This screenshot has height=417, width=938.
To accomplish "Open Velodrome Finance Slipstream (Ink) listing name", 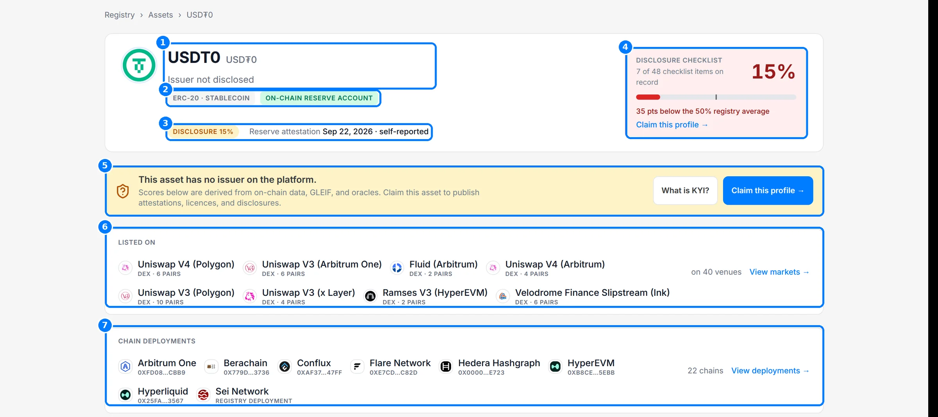I will point(593,293).
